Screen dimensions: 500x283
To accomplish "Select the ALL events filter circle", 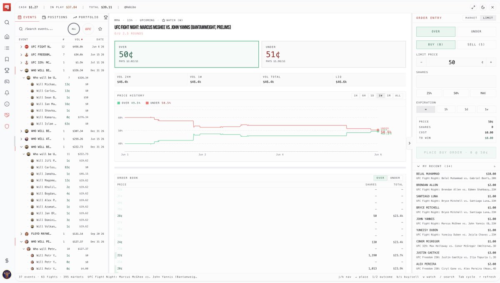I will click(x=74, y=29).
